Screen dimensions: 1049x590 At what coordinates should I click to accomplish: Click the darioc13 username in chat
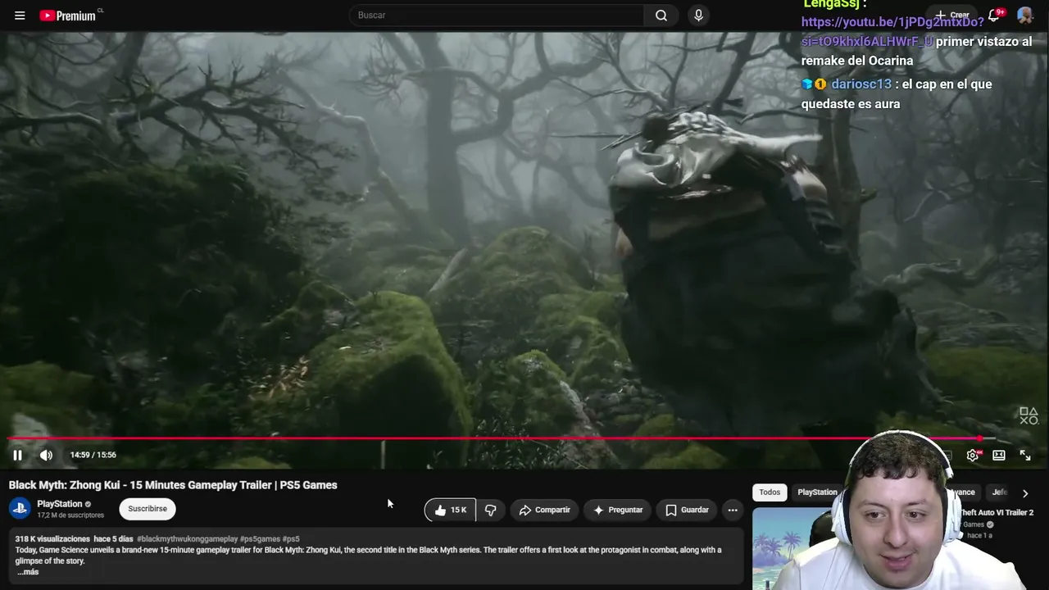point(861,84)
